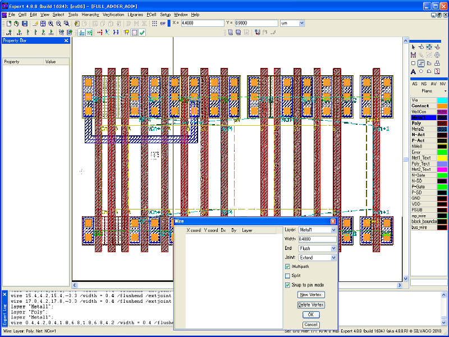Open the Hierarchy menu
This screenshot has height=337, width=449.
(90, 14)
